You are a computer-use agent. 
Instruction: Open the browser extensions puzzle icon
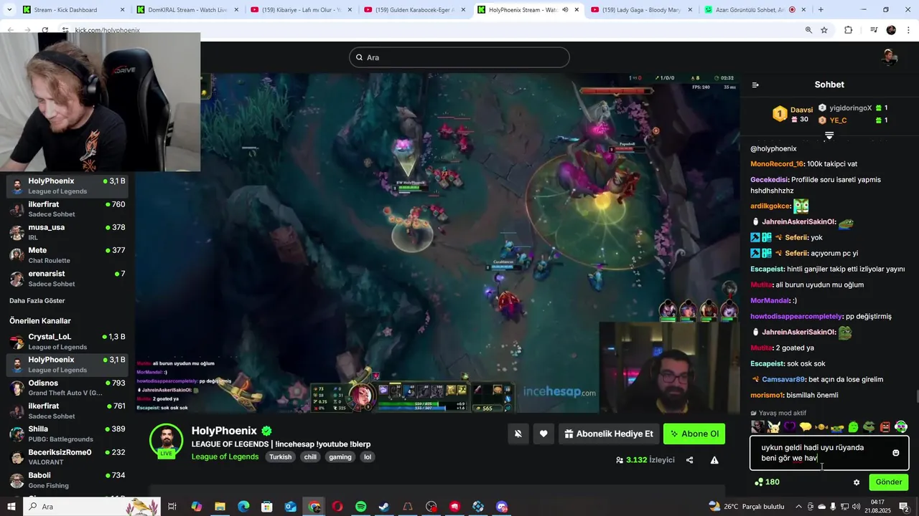(x=849, y=30)
